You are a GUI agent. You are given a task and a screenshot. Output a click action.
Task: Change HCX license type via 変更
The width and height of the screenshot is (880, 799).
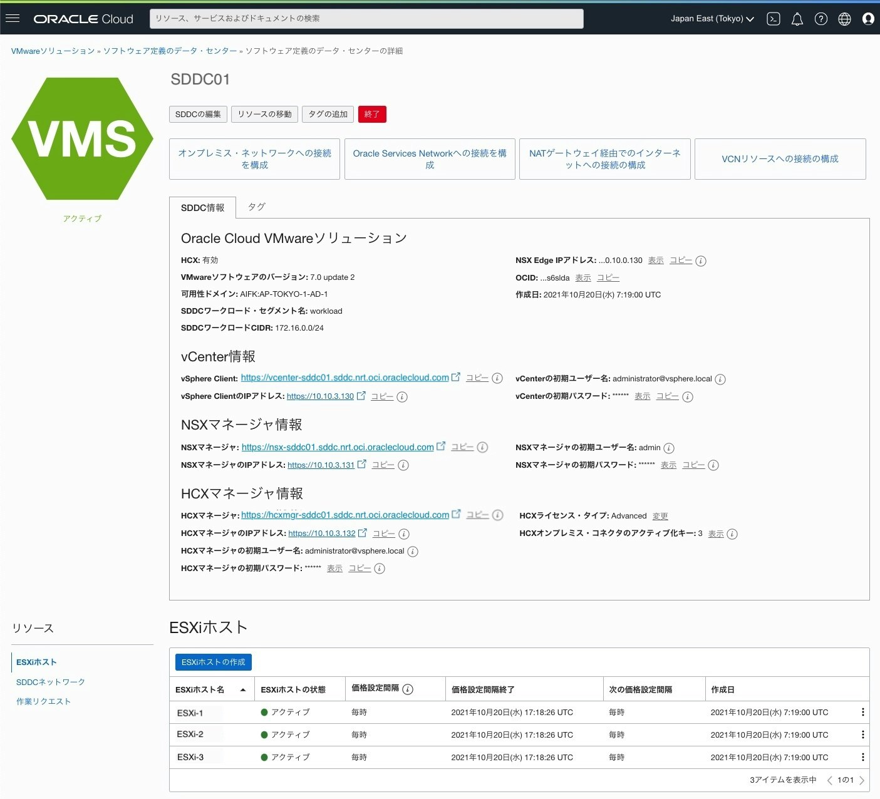pyautogui.click(x=660, y=517)
